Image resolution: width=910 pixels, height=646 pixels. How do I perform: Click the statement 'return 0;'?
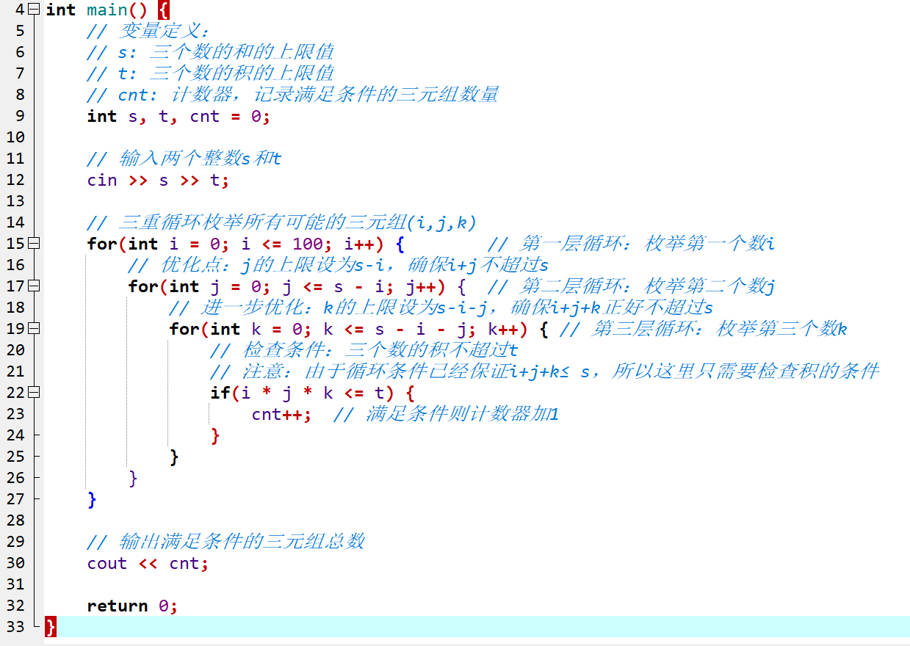132,606
